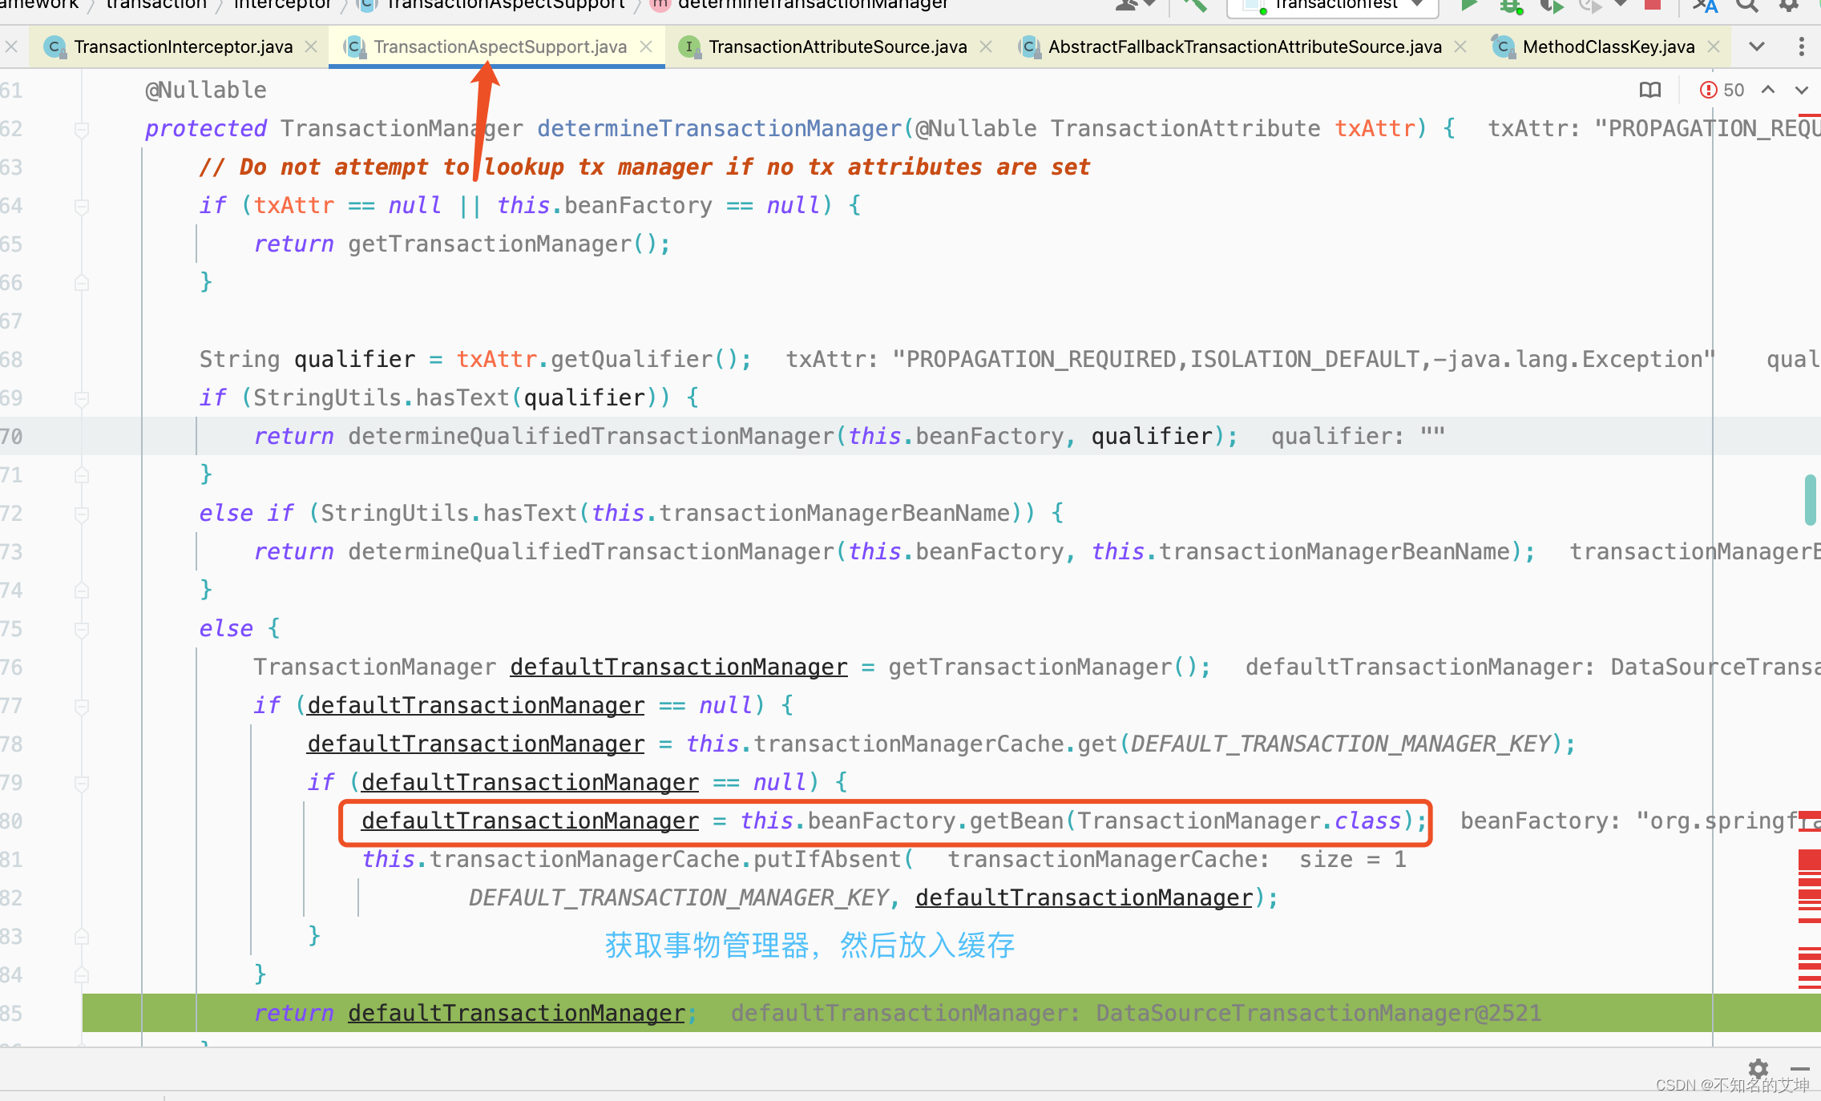Close the TransactionAttributeSource.java tab
Viewport: 1821px width, 1101px height.
[986, 46]
